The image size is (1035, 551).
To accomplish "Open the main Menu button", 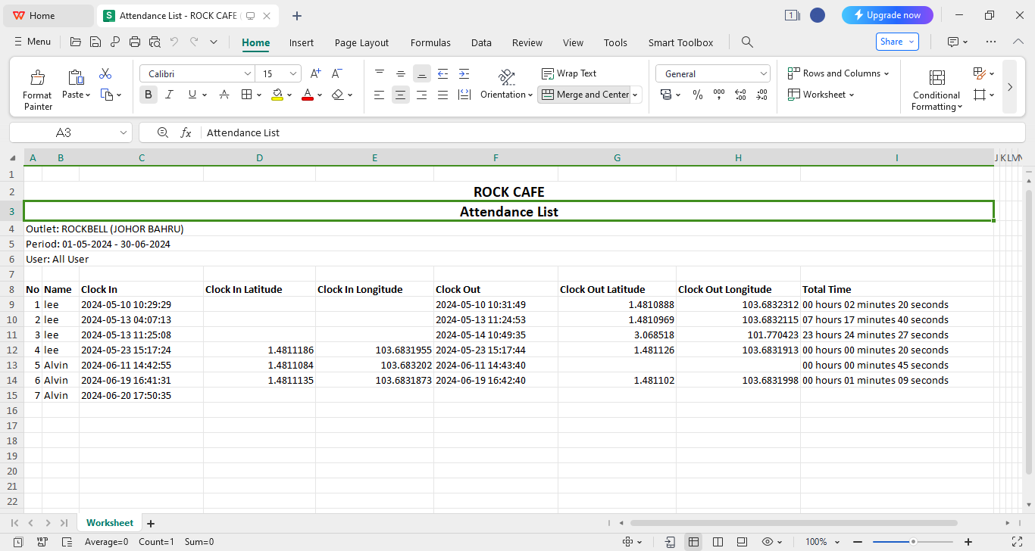I will tap(32, 42).
